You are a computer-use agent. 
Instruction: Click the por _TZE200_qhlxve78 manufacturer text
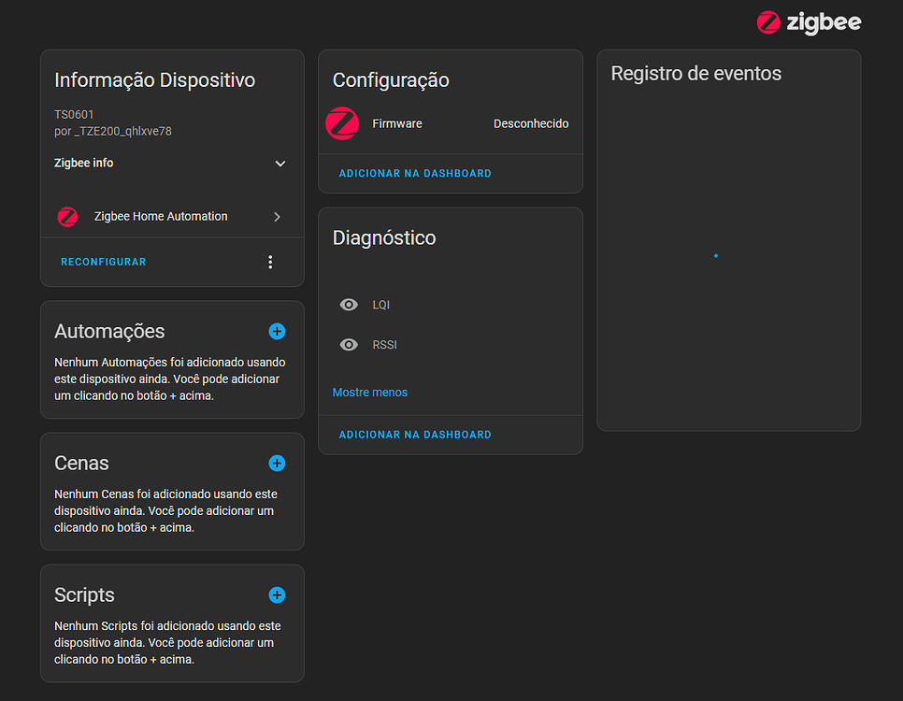click(113, 132)
